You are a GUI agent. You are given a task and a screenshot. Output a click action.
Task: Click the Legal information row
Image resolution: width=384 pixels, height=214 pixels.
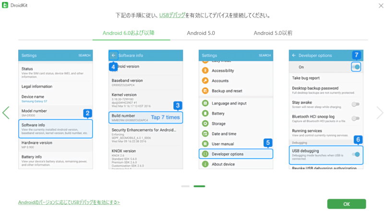click(56, 87)
